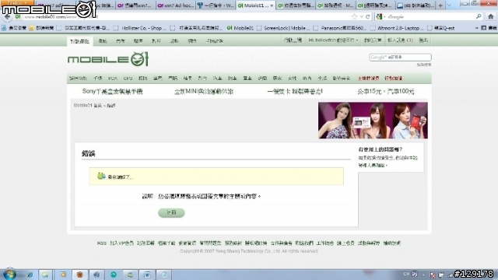Show the list all tabs dropdown
The image size is (498, 280).
[449, 5]
